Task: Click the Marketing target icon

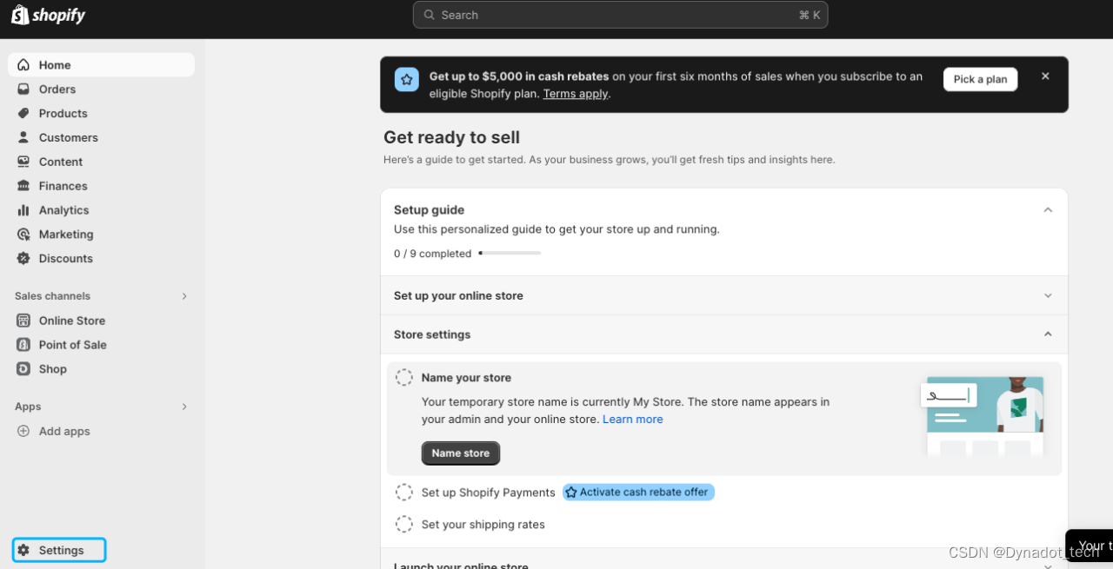Action: click(23, 235)
